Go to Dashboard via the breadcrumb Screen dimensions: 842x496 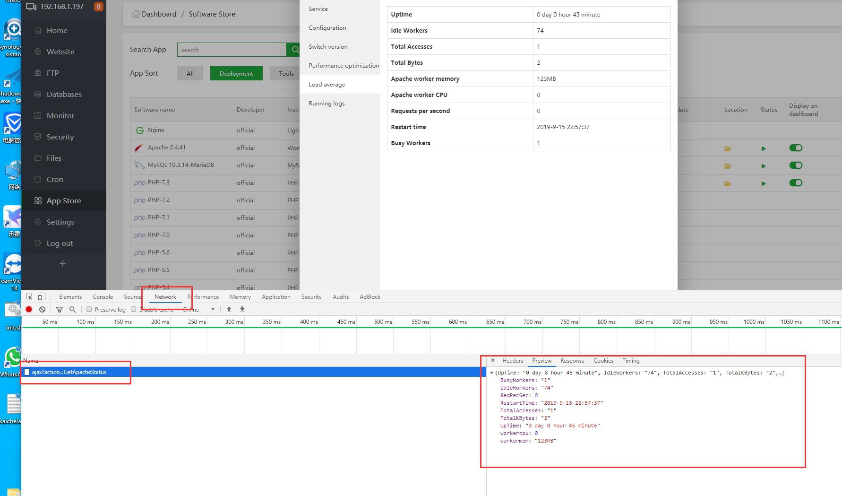click(159, 14)
